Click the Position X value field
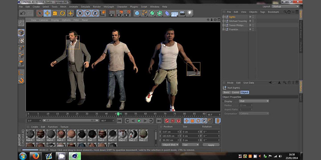321x160 pixels. coord(170,132)
